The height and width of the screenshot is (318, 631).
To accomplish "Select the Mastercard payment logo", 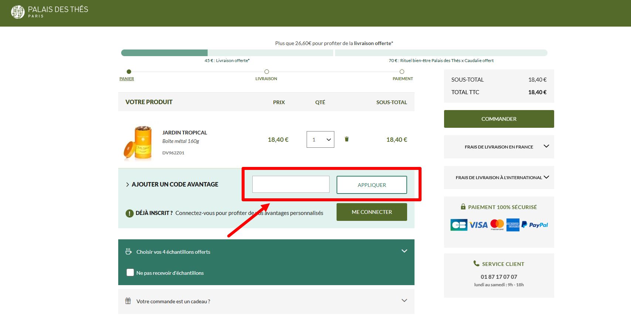I will point(497,225).
